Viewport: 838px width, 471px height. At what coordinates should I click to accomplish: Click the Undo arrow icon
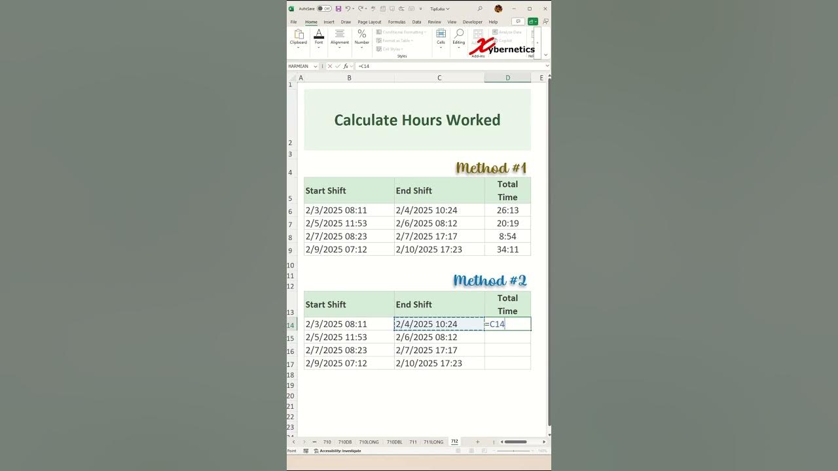[348, 9]
